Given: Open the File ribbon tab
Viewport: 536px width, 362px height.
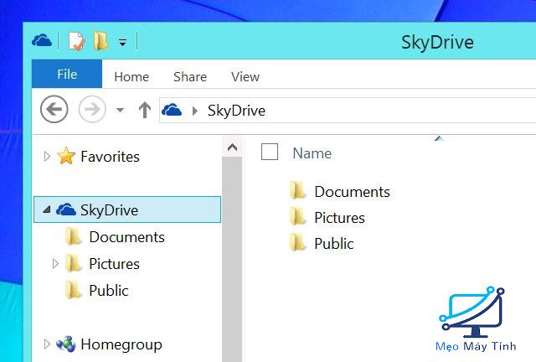Looking at the screenshot, I should coord(67,74).
